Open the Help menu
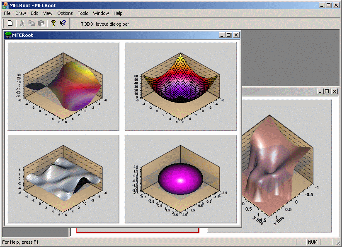 (118, 13)
